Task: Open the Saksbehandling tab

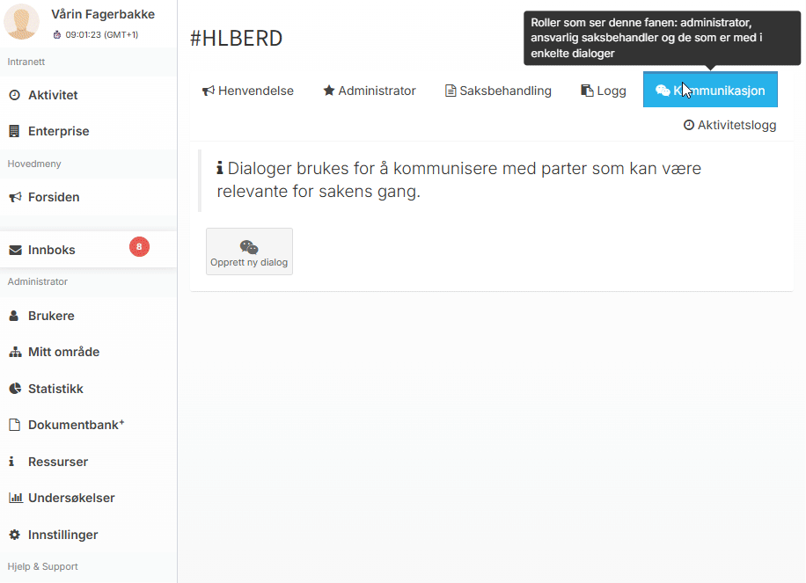Action: [x=498, y=91]
